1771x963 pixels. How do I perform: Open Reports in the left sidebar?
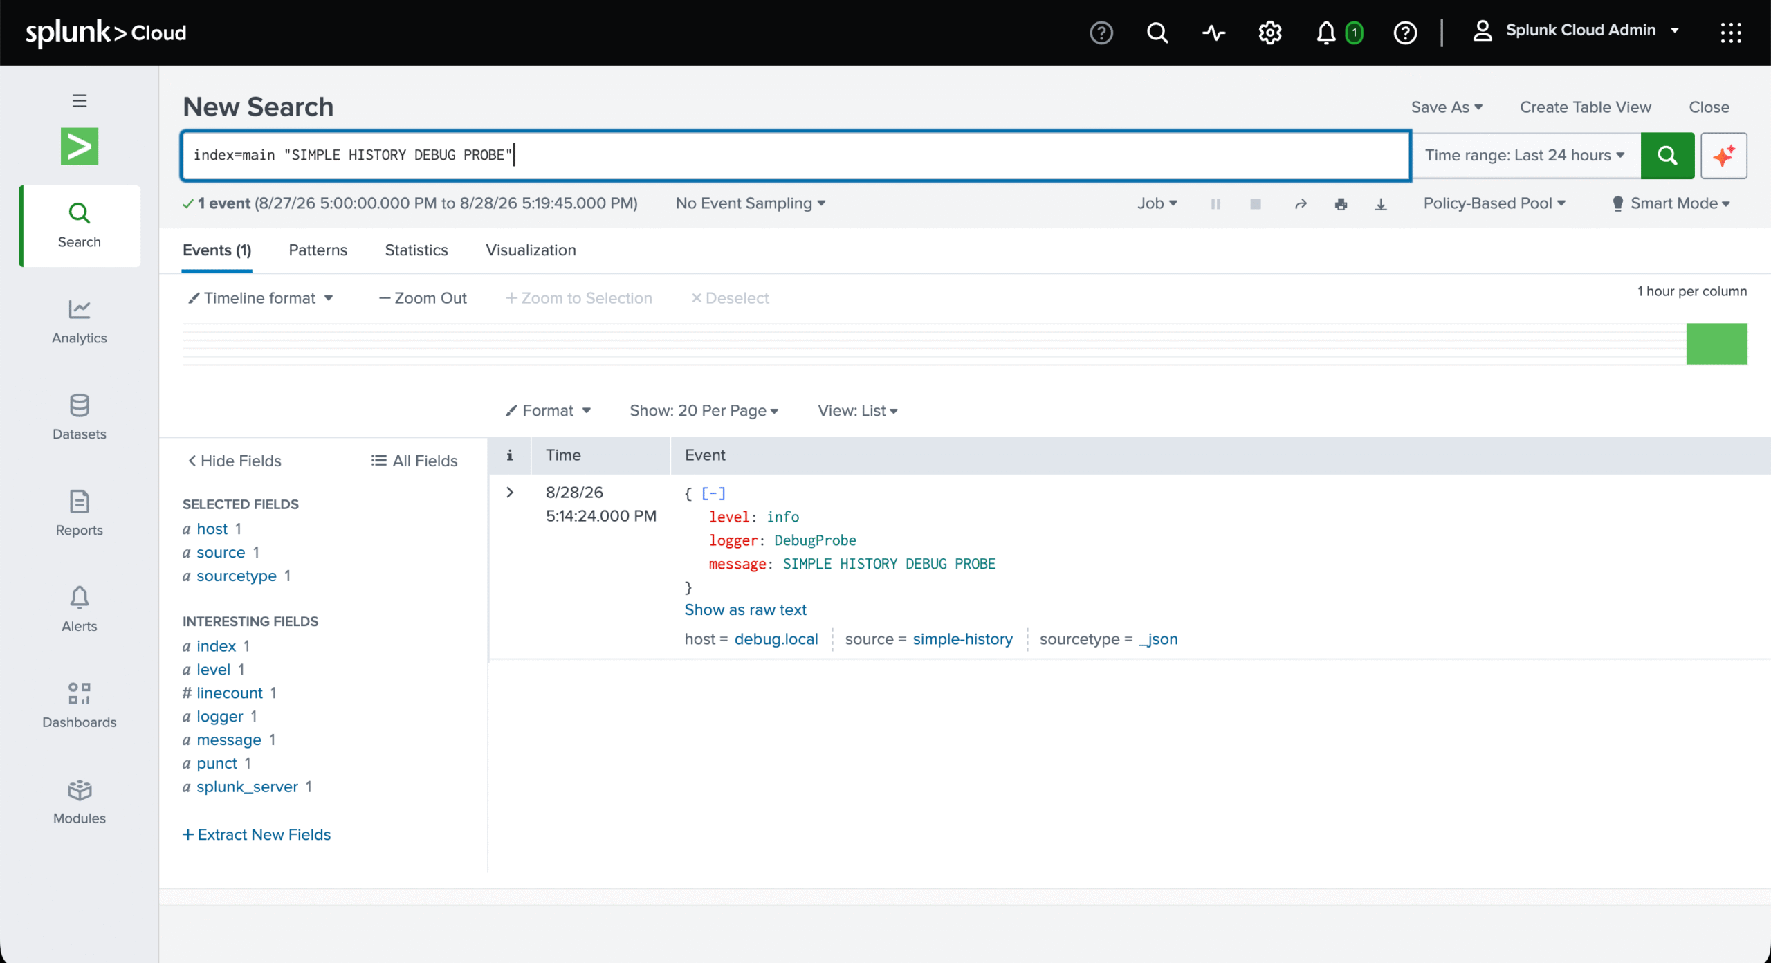(80, 514)
